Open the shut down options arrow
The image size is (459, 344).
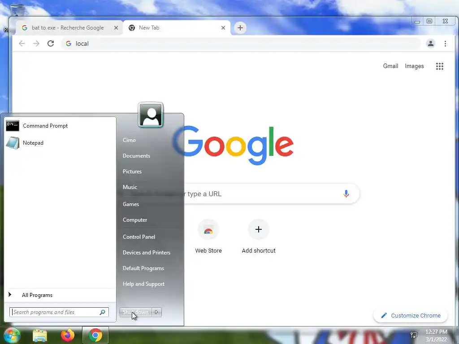click(156, 312)
